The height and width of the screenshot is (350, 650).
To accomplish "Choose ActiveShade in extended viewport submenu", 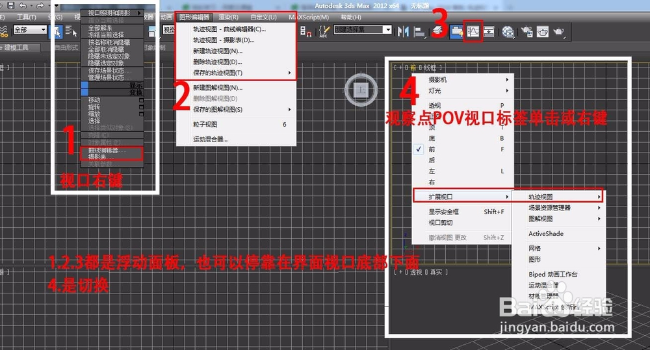I will tap(558, 234).
